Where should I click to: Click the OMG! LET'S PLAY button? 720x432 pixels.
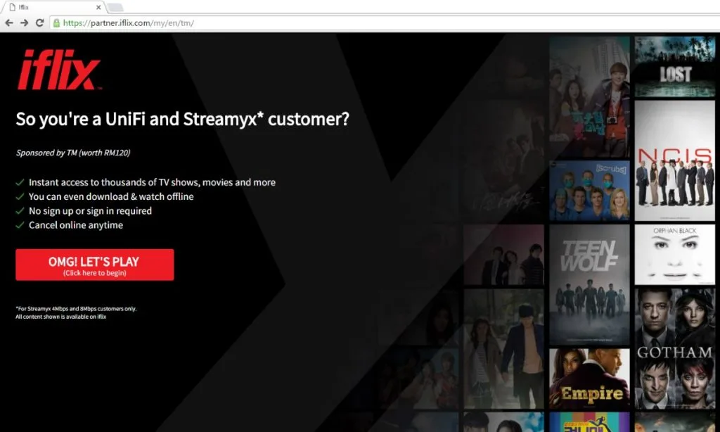95,265
